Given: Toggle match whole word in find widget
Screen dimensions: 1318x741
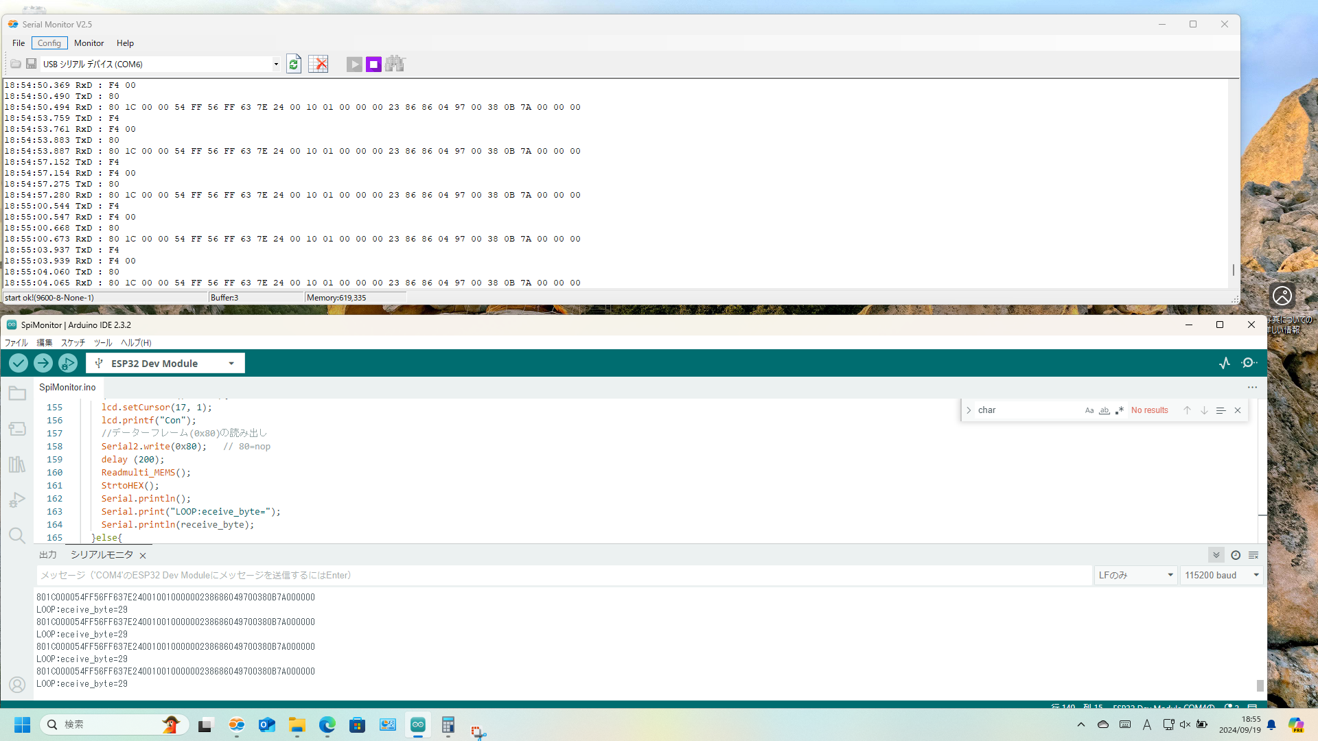Looking at the screenshot, I should (x=1105, y=410).
